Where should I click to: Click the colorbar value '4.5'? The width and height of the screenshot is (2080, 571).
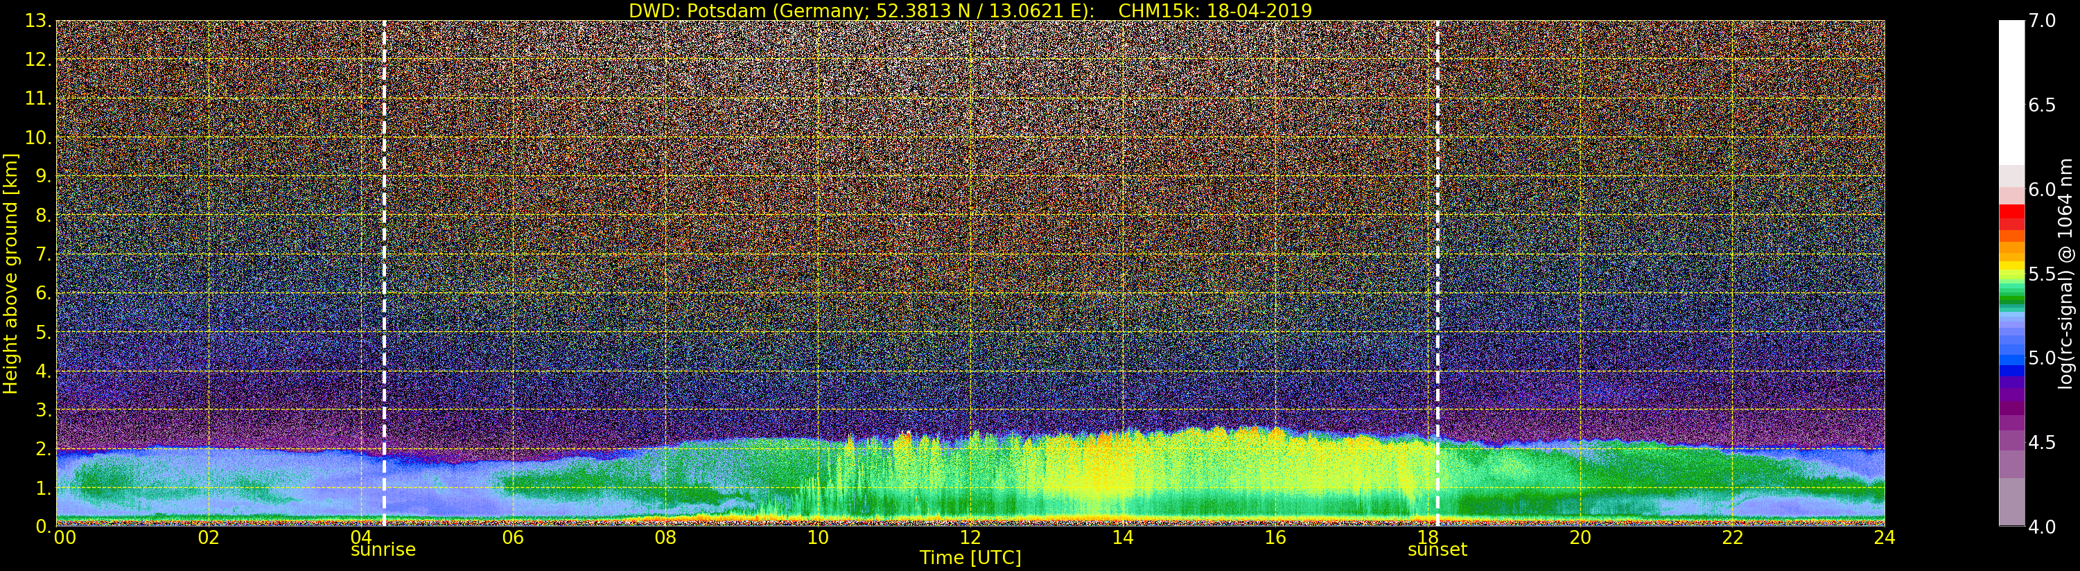click(x=2042, y=442)
